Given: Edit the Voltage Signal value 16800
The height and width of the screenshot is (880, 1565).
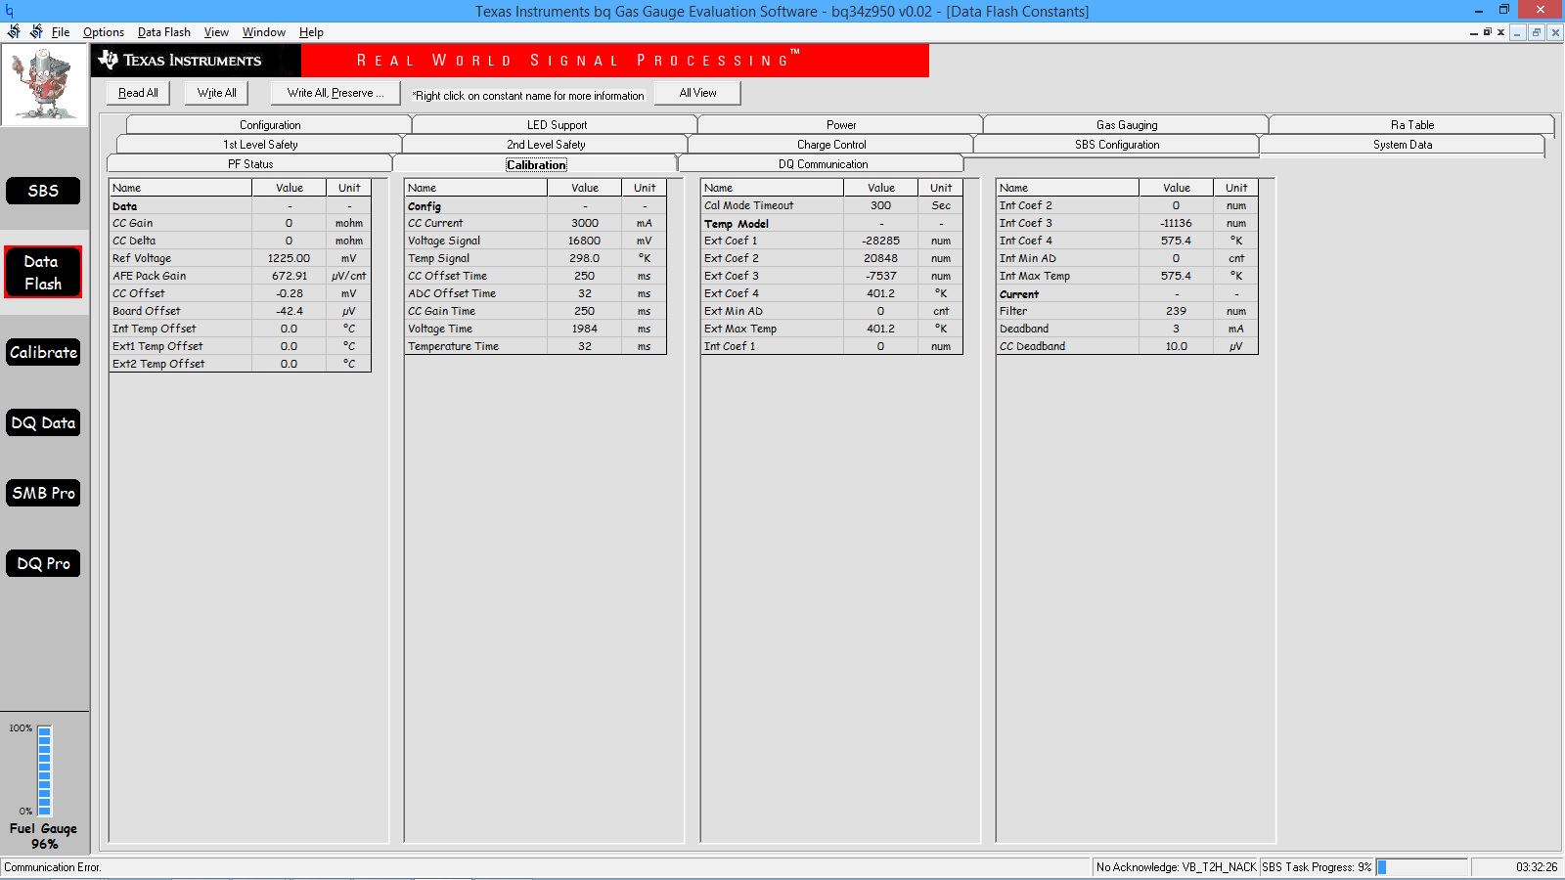Looking at the screenshot, I should tap(584, 241).
